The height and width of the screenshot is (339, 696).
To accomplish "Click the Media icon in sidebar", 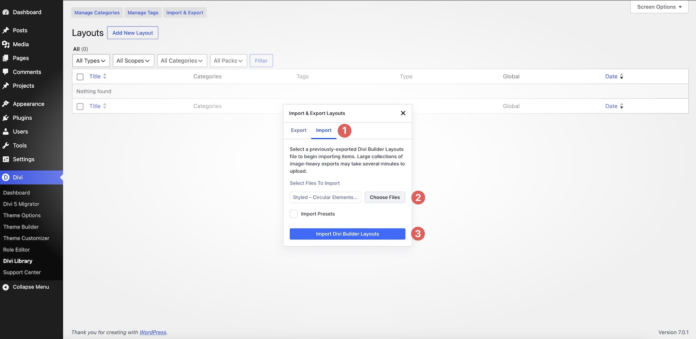I will (6, 44).
